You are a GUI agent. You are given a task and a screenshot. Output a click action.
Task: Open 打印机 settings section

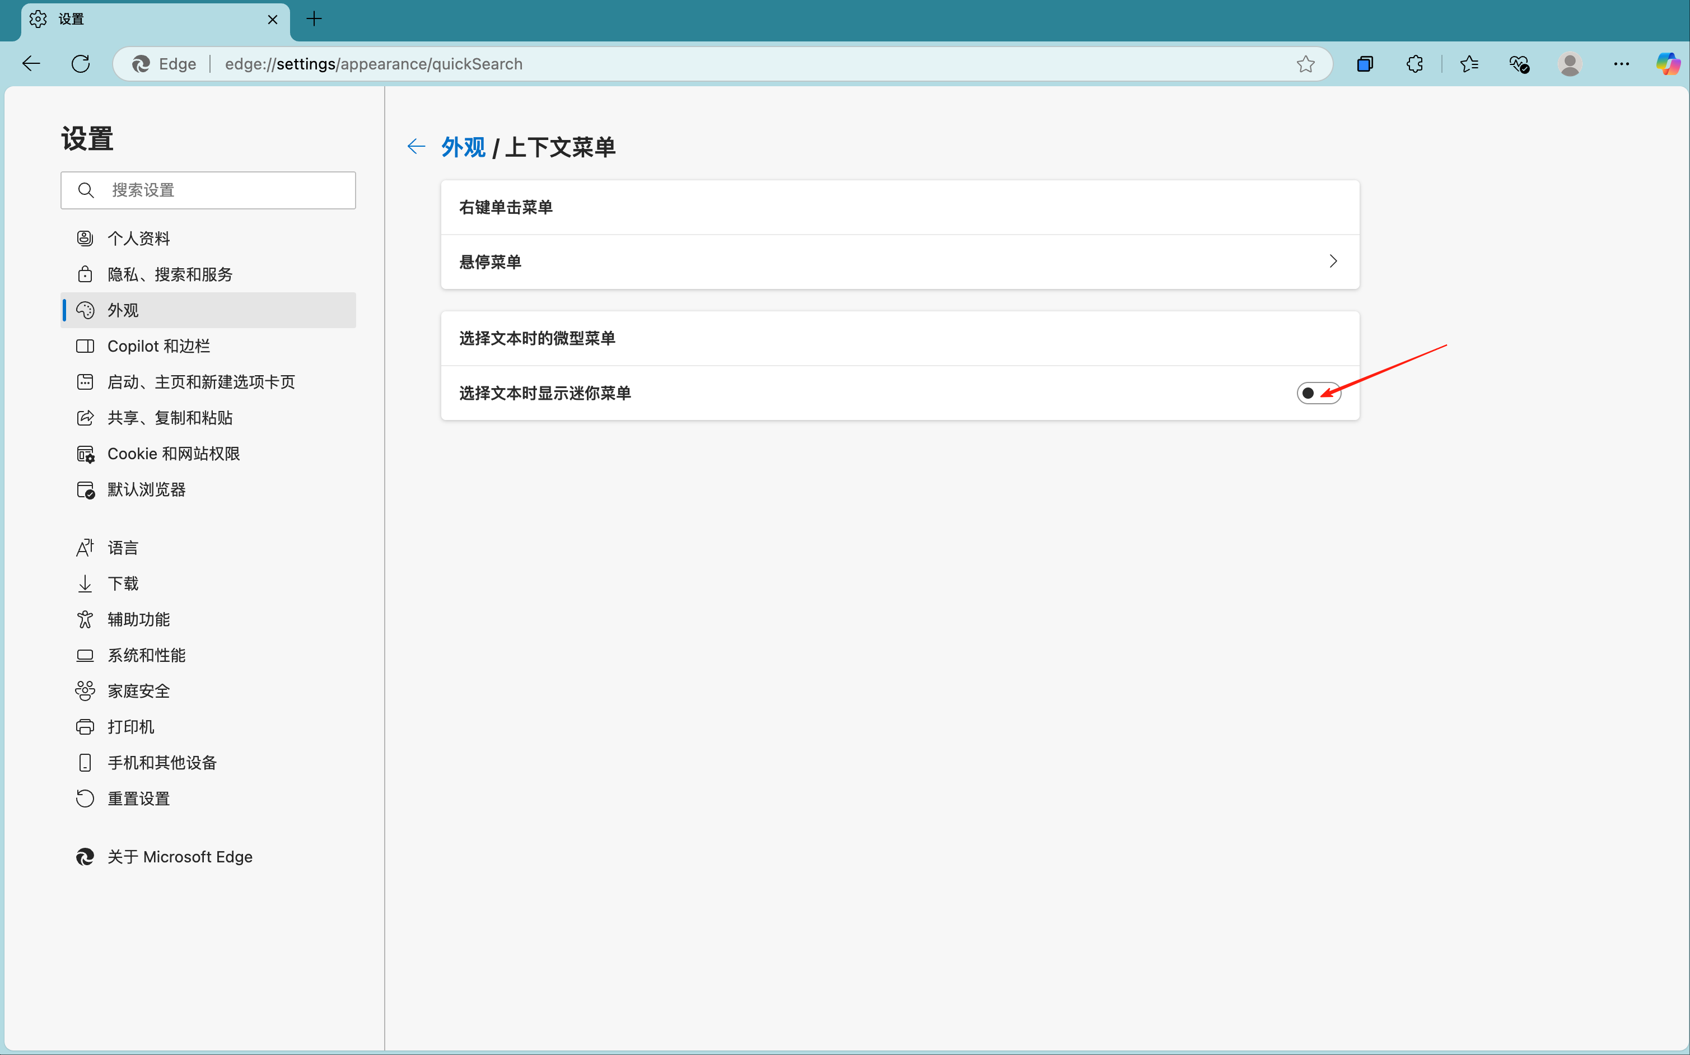[x=208, y=727]
